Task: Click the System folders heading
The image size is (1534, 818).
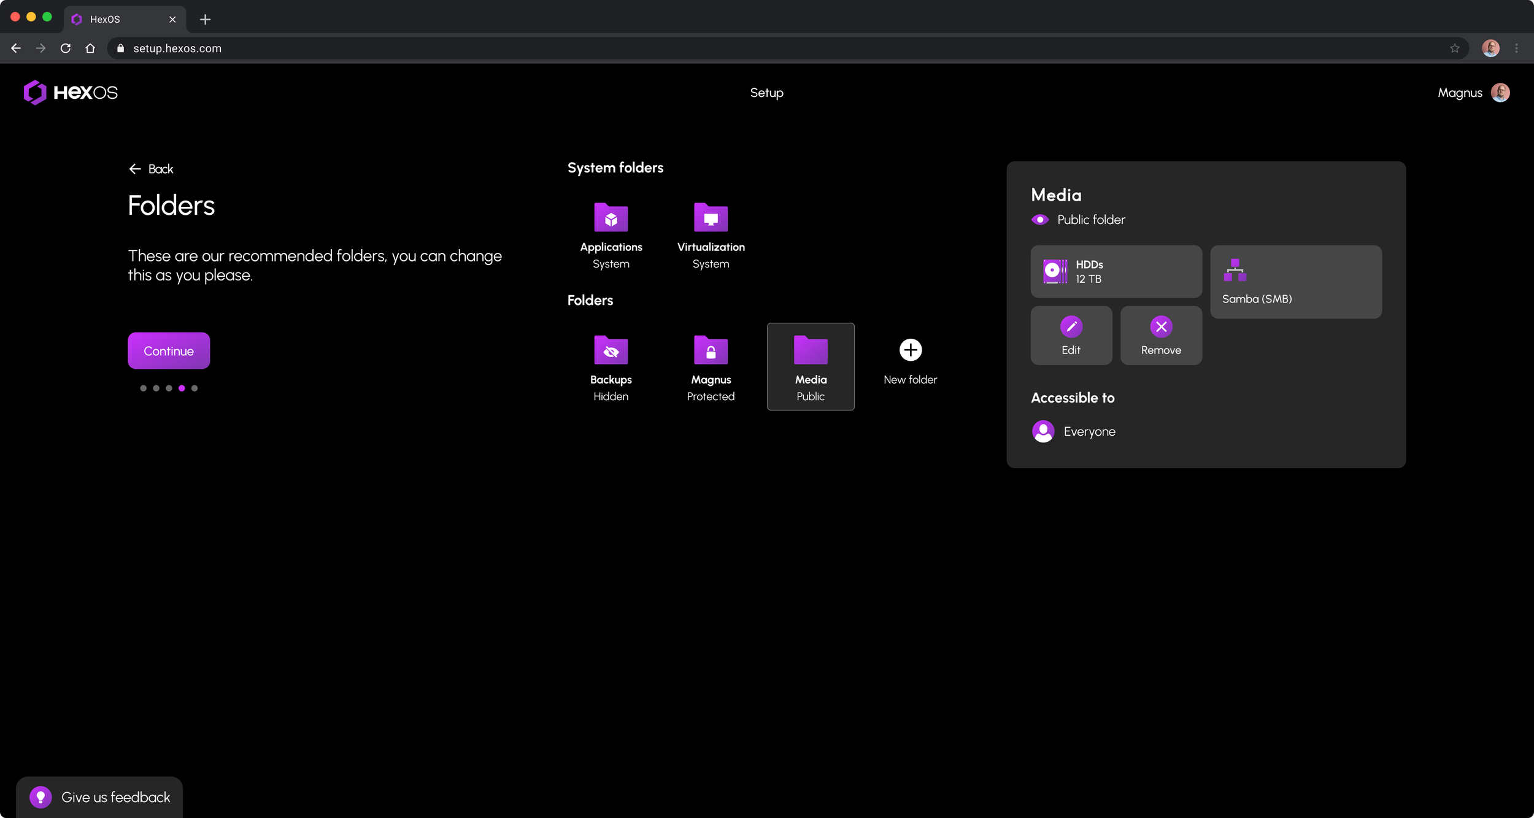Action: pos(615,168)
